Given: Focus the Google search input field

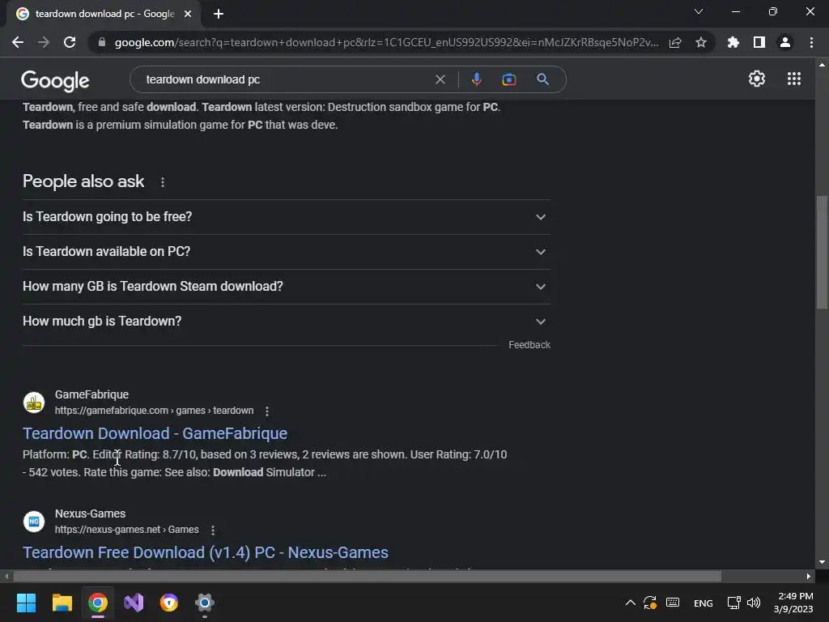Looking at the screenshot, I should coord(286,79).
